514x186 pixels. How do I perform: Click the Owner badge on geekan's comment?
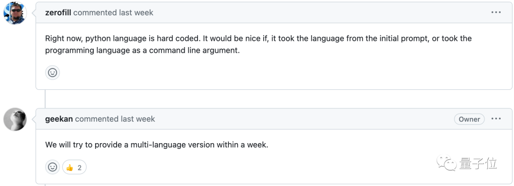click(x=469, y=119)
